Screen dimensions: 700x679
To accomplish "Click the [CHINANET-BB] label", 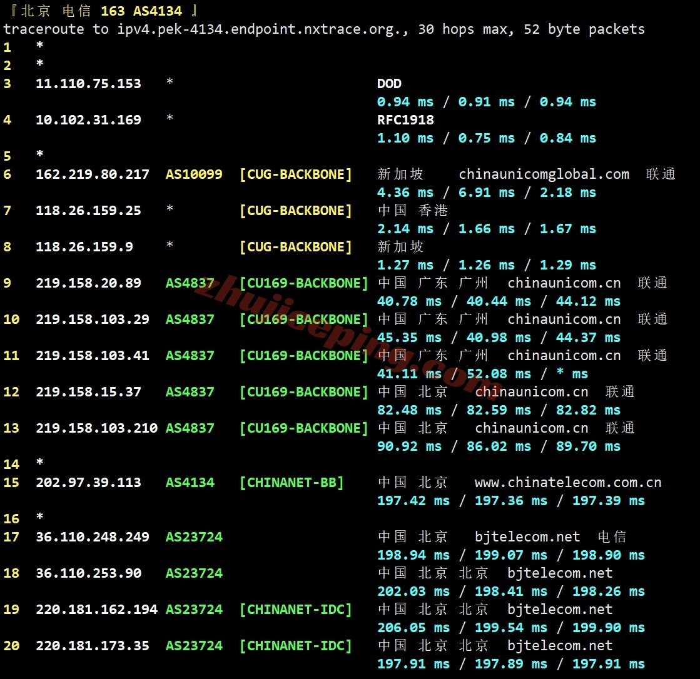I will pyautogui.click(x=292, y=483).
